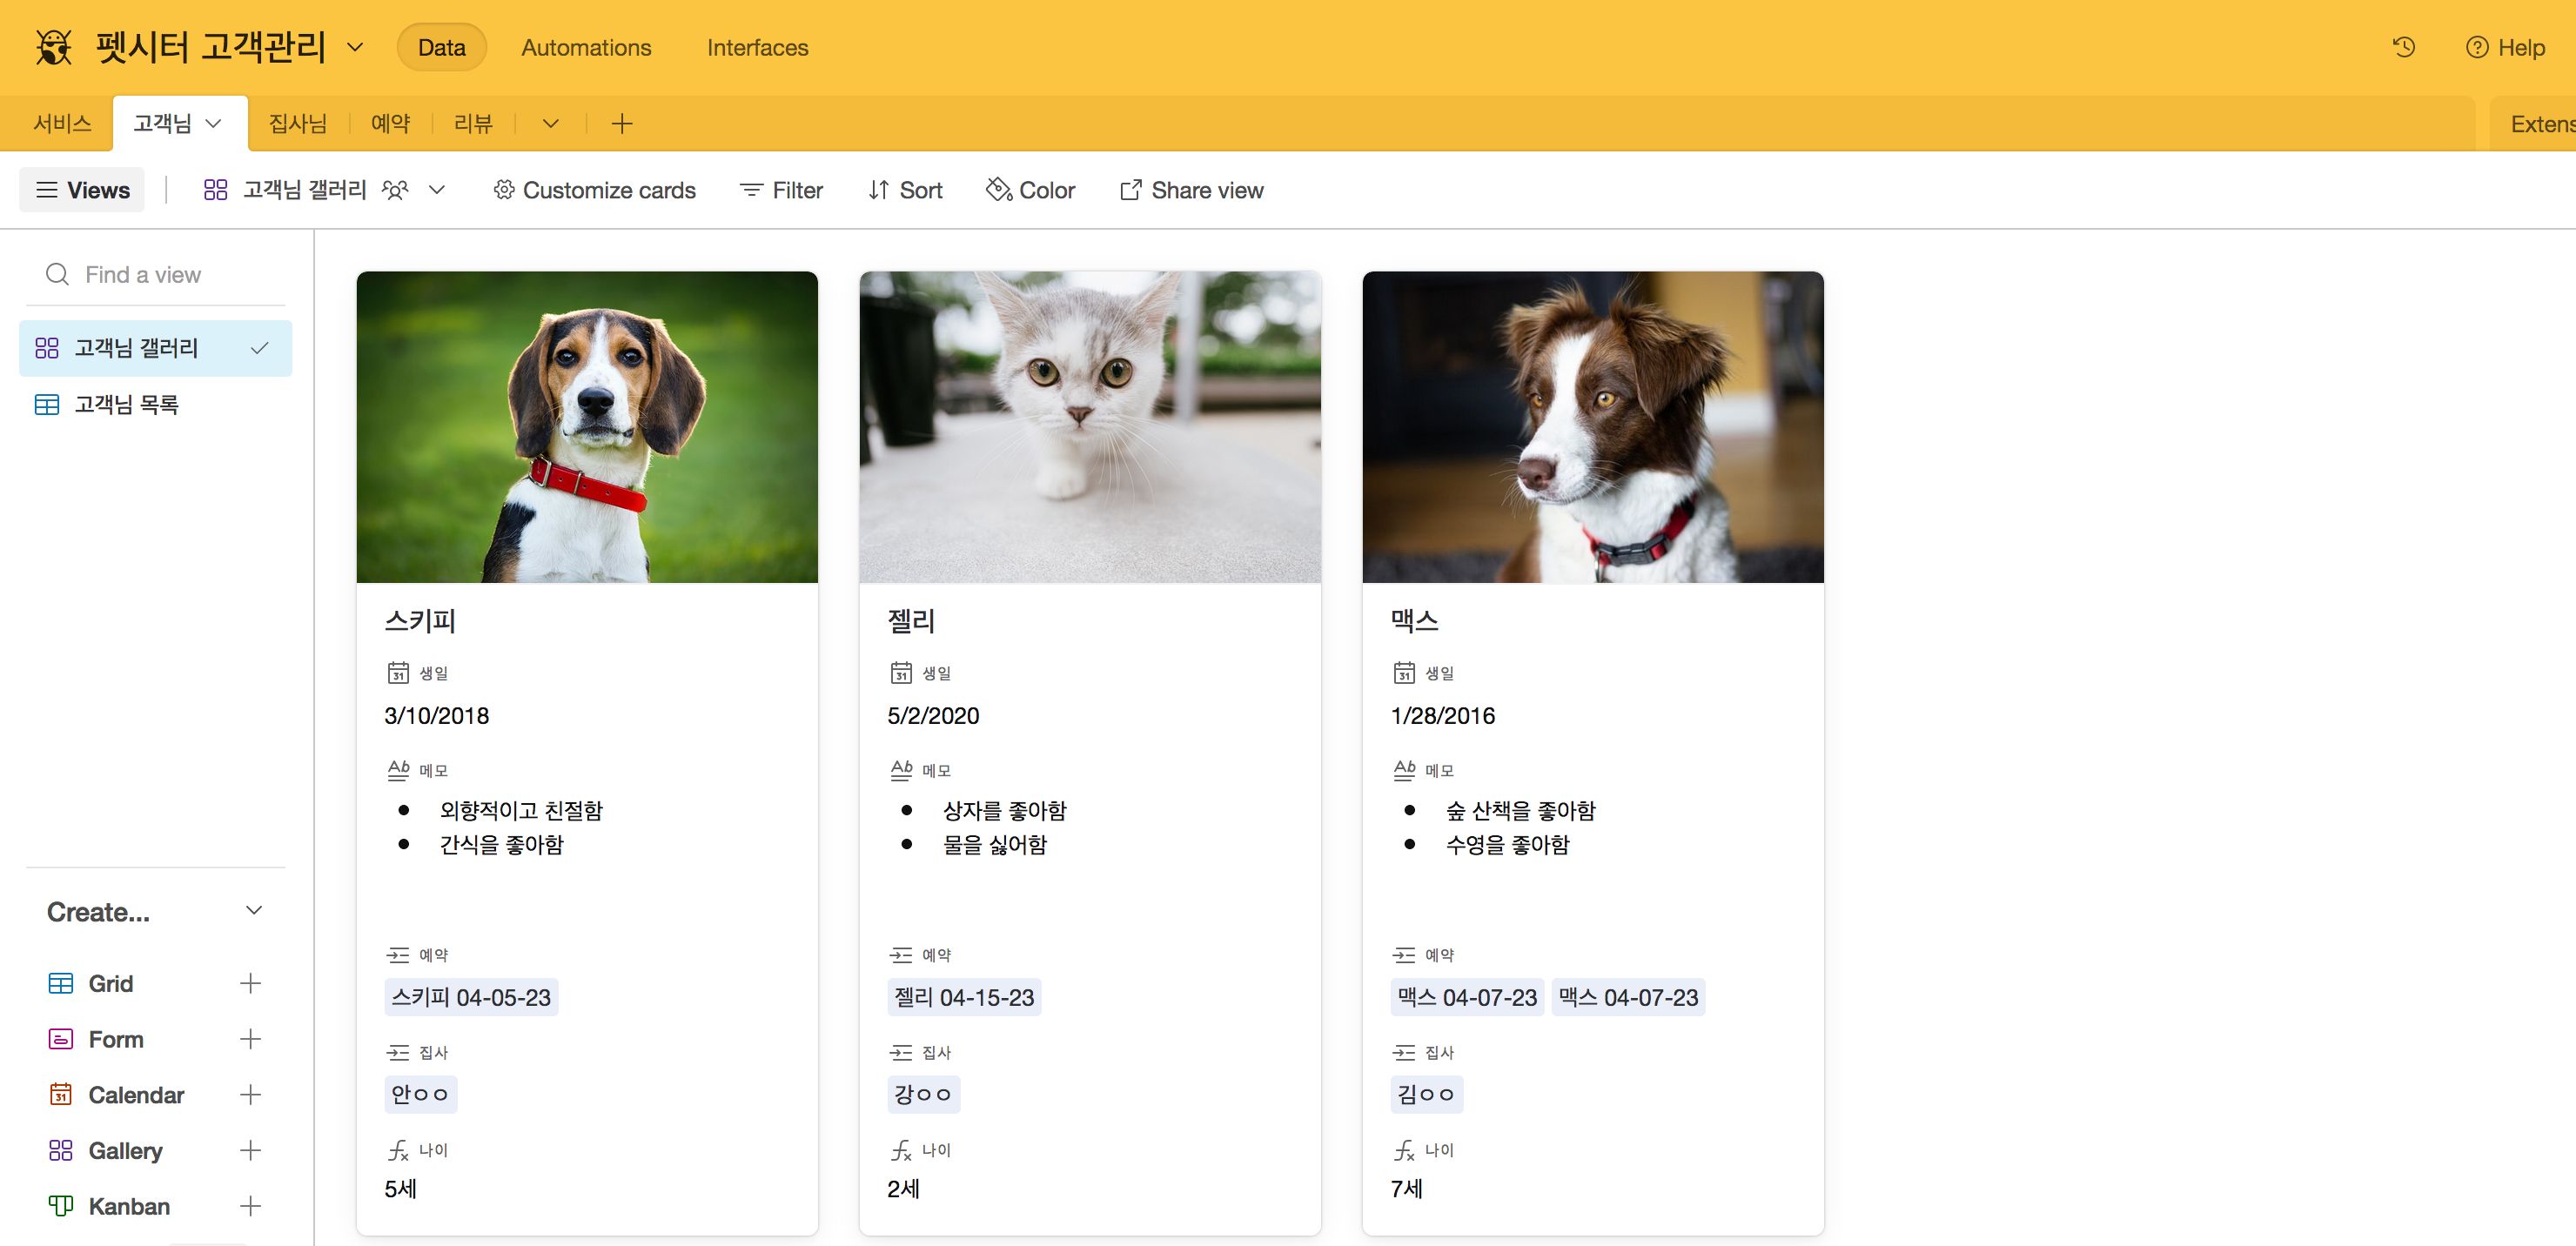
Task: Click the 고객님 목록 grid view icon
Action: pyautogui.click(x=47, y=404)
